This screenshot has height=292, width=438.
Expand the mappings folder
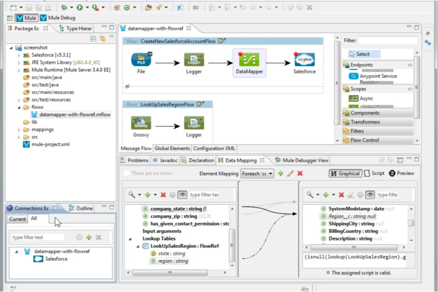pyautogui.click(x=19, y=130)
